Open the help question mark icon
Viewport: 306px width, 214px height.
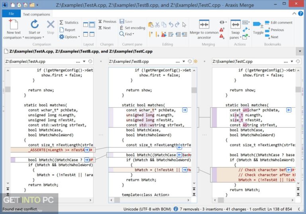[x=300, y=14]
